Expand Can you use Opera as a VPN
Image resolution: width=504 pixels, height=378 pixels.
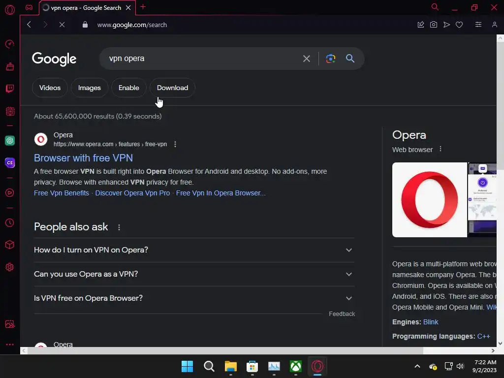pyautogui.click(x=194, y=274)
